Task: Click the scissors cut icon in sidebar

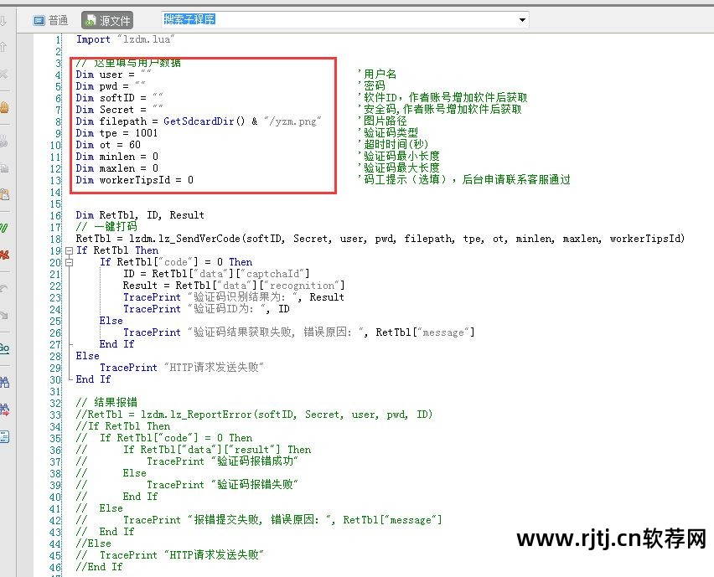Action: coord(4,142)
